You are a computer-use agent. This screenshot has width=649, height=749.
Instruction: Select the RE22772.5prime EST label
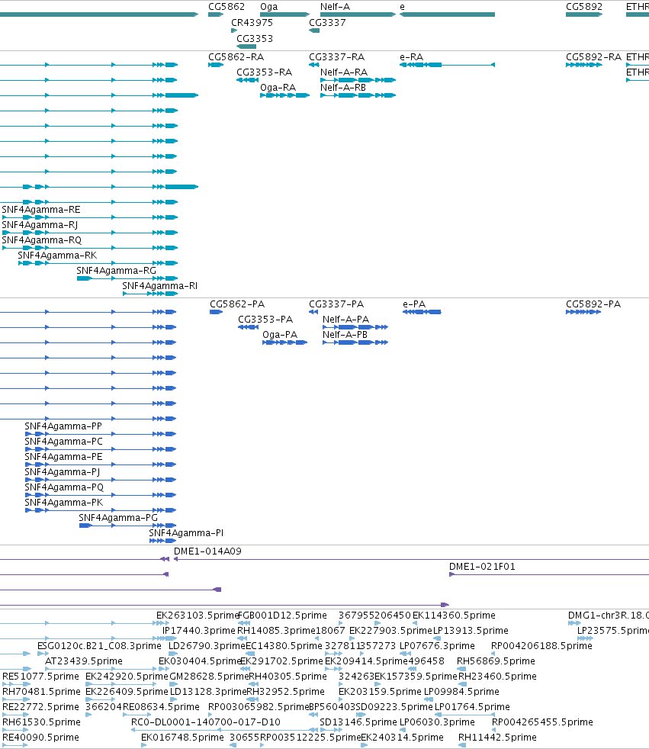click(41, 707)
